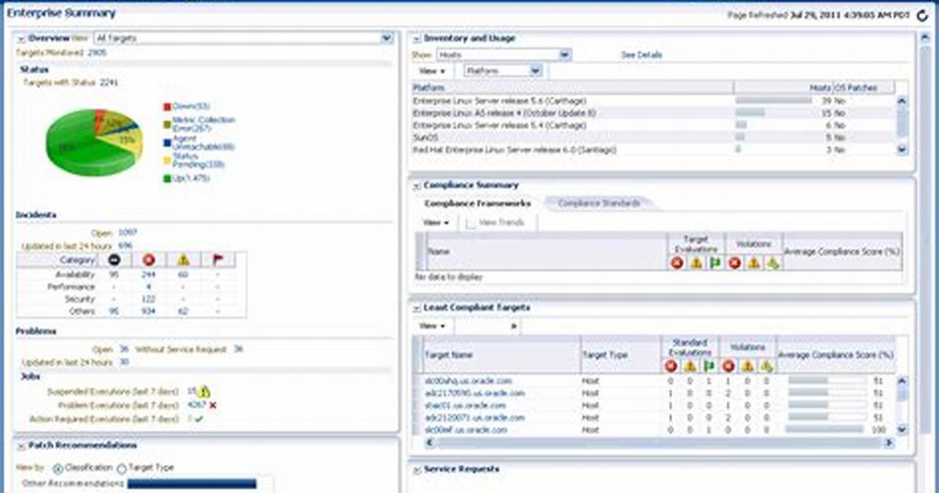939x493 pixels.
Task: Click the escalated flag icon in Incidents header
Action: pyautogui.click(x=217, y=259)
